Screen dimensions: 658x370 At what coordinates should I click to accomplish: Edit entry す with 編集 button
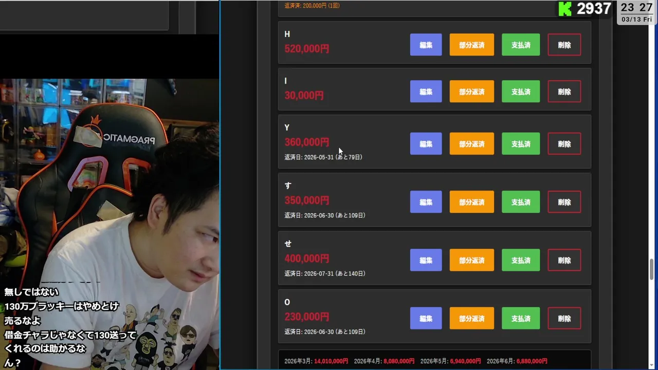coord(426,202)
